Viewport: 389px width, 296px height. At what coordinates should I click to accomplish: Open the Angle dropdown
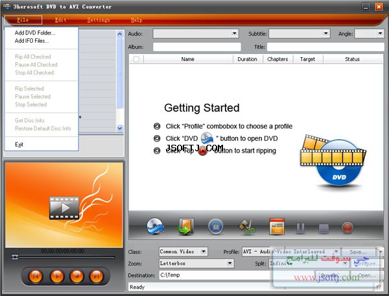click(x=380, y=33)
